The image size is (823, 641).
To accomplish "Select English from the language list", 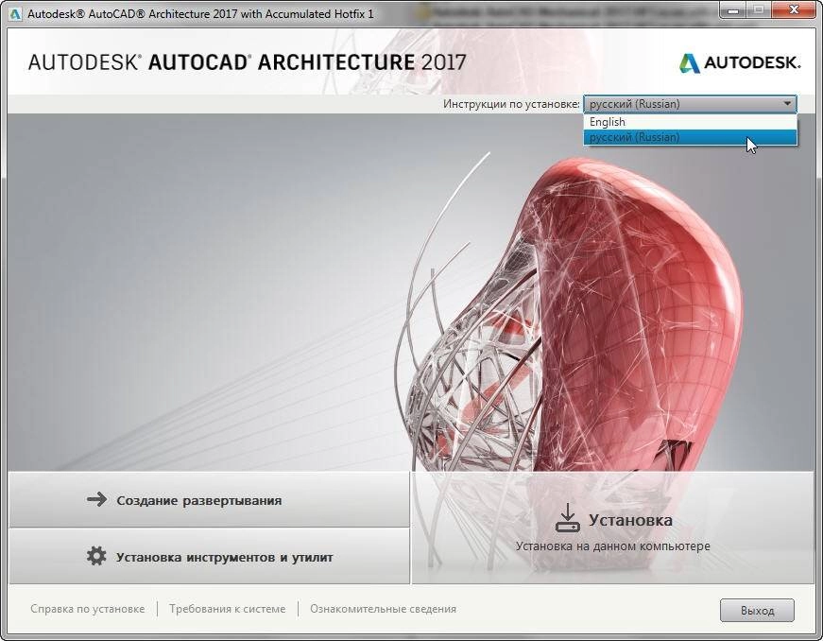I will [x=690, y=122].
